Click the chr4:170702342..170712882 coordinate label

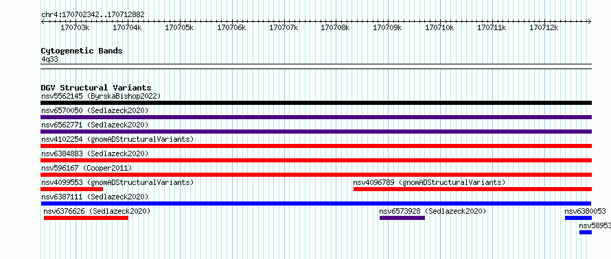click(93, 15)
